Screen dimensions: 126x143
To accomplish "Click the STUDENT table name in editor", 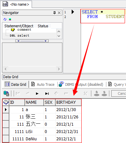I will 115,17.
